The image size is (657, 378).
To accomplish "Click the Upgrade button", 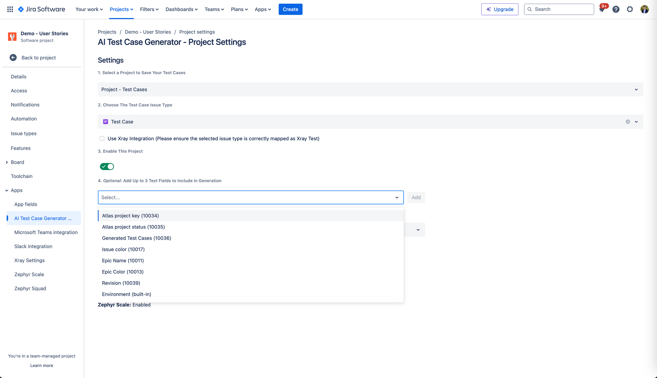I will [x=500, y=9].
